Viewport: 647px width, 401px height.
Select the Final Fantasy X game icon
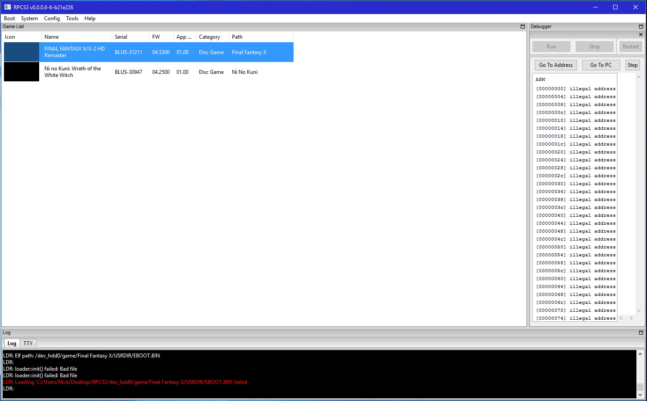tap(22, 52)
